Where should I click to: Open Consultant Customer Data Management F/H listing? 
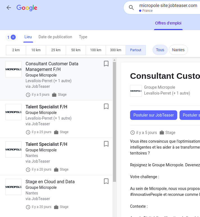56,79
